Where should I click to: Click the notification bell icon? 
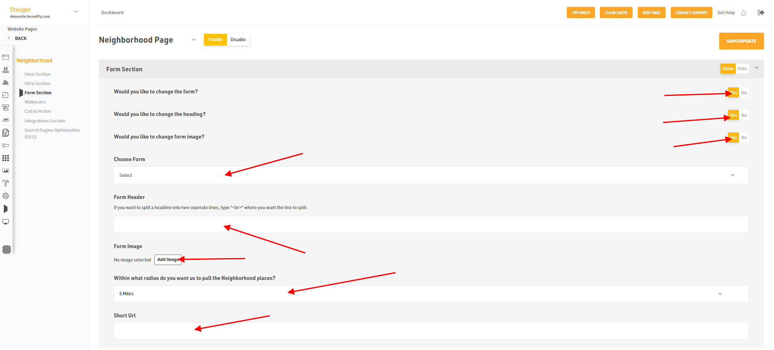click(x=743, y=13)
